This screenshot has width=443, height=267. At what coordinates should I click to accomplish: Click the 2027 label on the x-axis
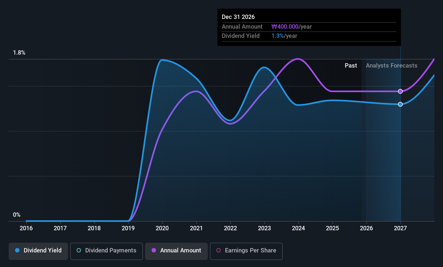pos(400,228)
